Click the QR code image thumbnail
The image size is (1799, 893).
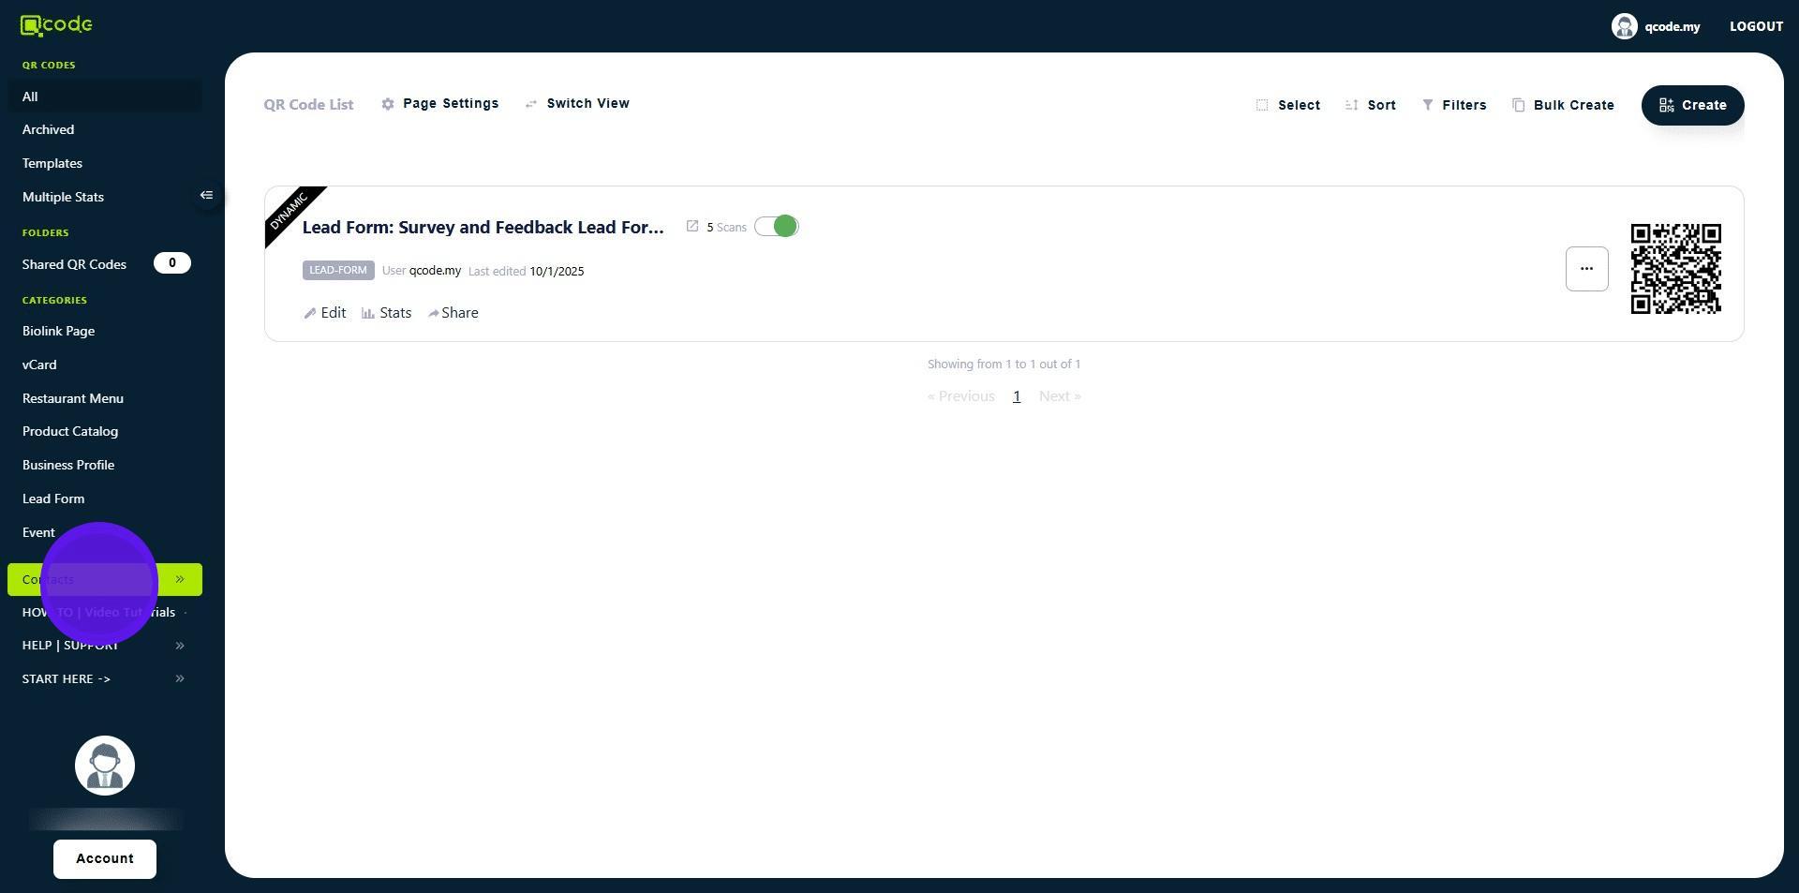click(x=1675, y=269)
